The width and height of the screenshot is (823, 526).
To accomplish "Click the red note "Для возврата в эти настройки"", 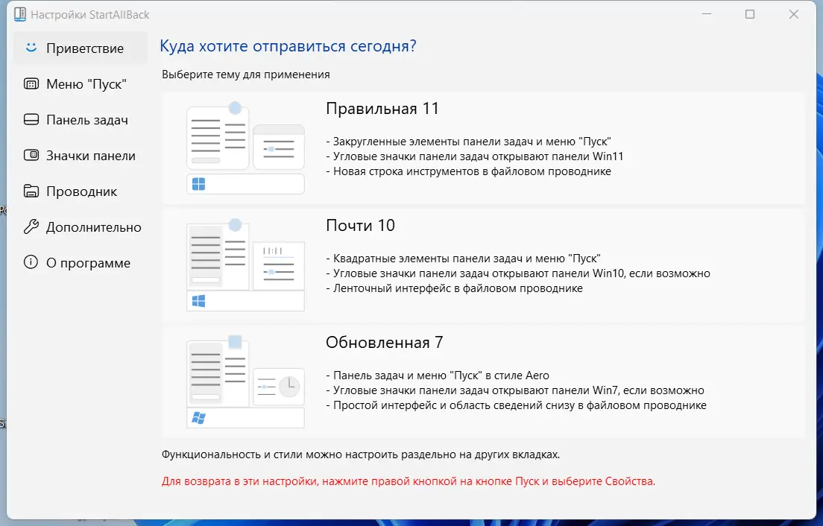I will point(239,481).
